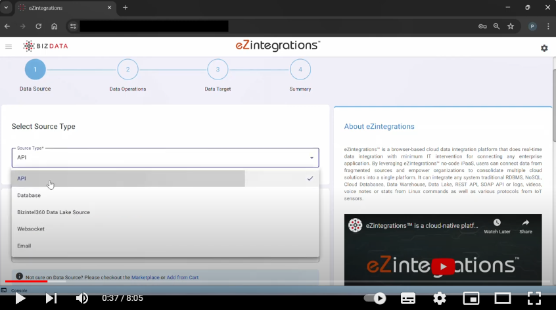The height and width of the screenshot is (310, 556).
Task: Skip to the next video
Action: 51,299
